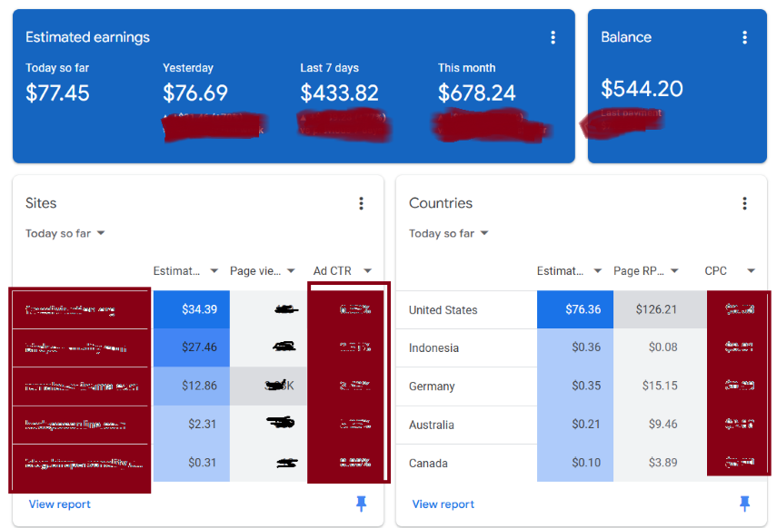Open Ad CTR column dropdown
777x528 pixels.
pos(367,270)
